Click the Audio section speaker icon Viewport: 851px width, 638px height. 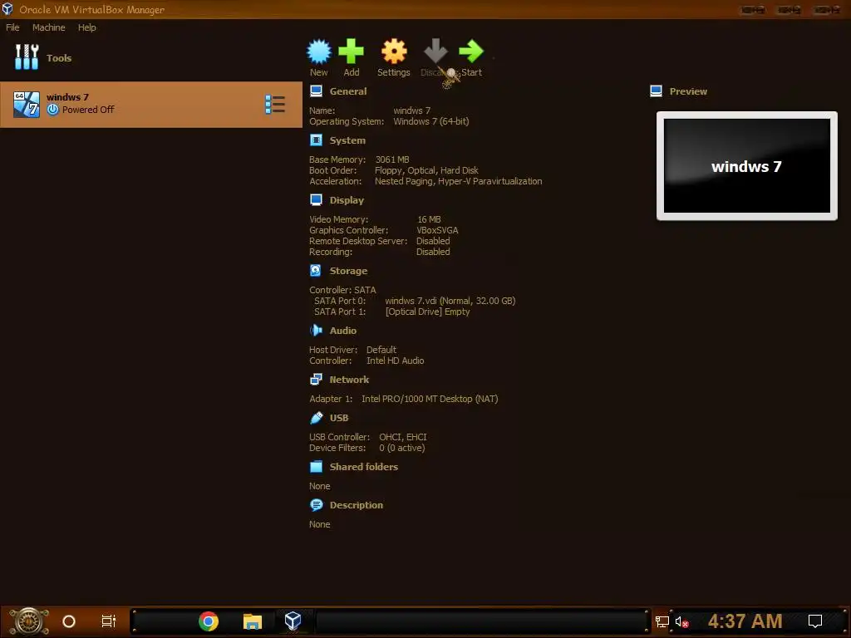pyautogui.click(x=316, y=330)
